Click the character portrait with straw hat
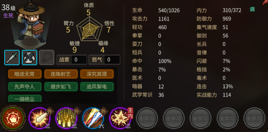This screenshot has height=132, width=268. click(31, 24)
